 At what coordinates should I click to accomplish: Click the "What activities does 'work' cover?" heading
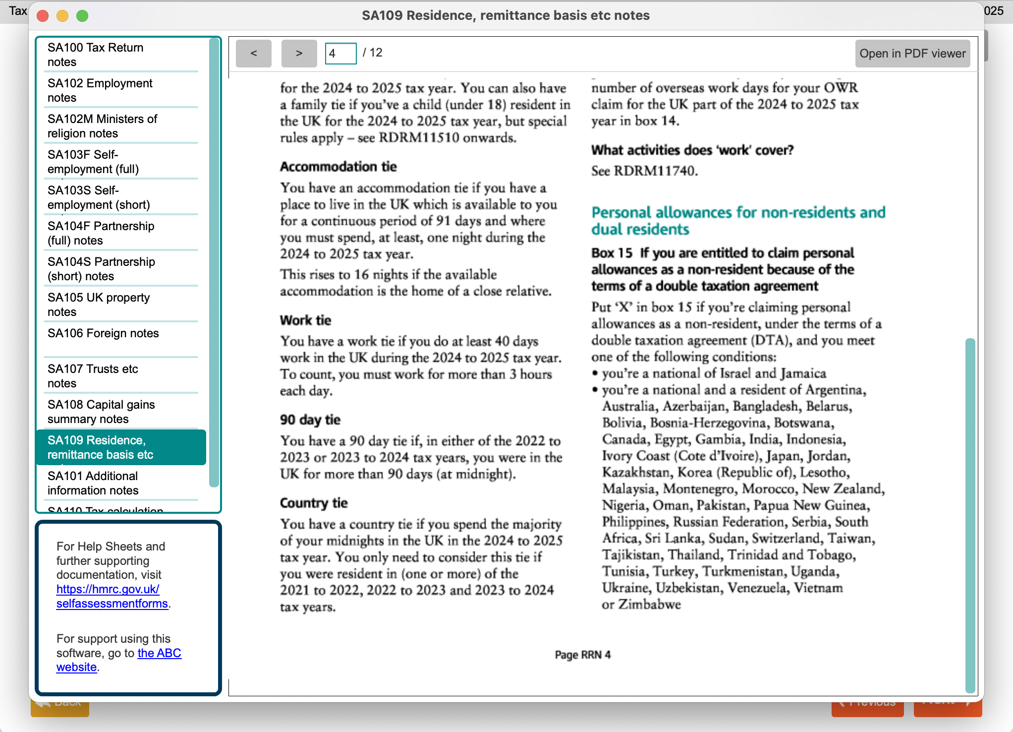(x=692, y=150)
